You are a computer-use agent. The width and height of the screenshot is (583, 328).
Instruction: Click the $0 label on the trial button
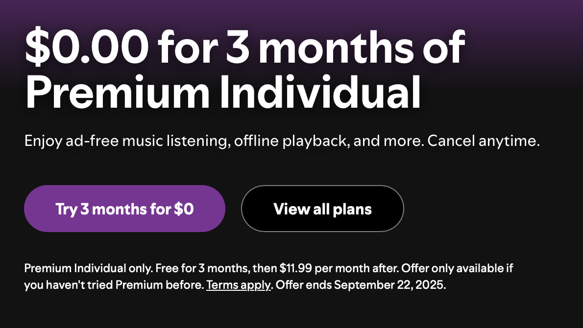click(183, 209)
